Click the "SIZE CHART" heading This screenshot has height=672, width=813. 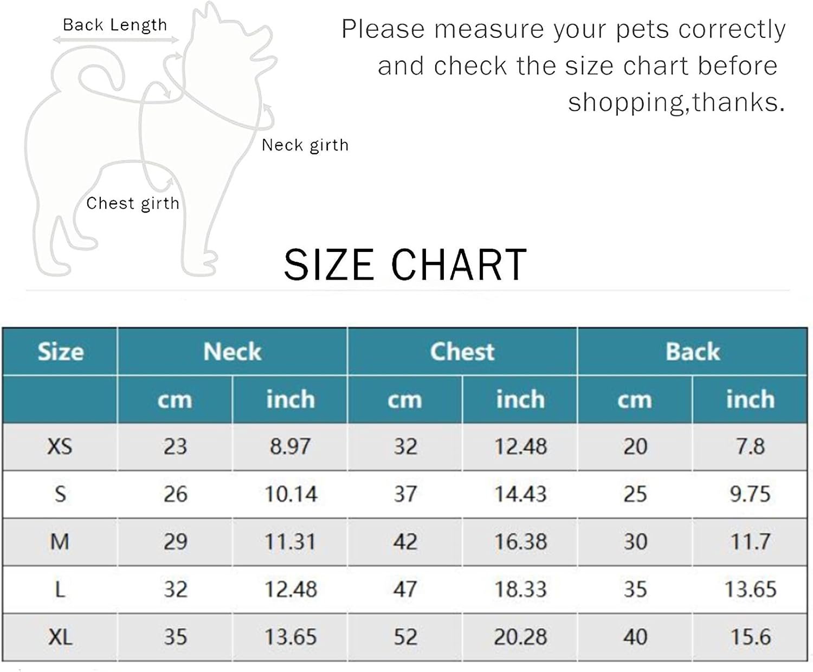tap(405, 264)
